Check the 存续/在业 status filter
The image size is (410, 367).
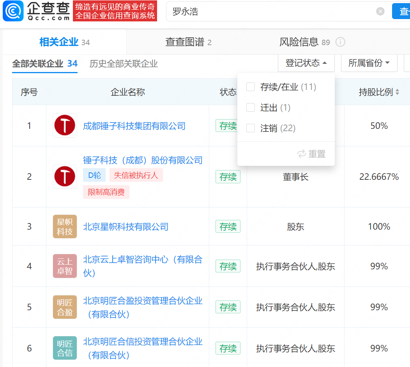(251, 87)
